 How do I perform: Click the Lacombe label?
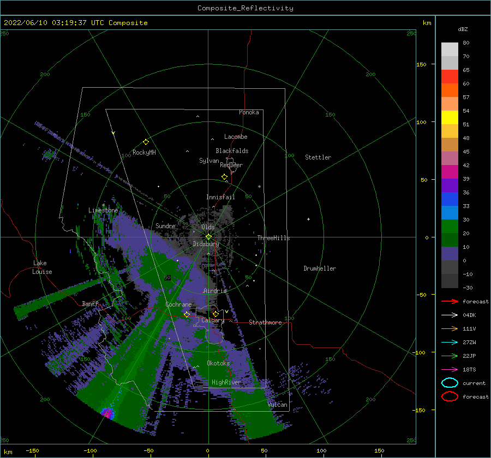pyautogui.click(x=236, y=137)
